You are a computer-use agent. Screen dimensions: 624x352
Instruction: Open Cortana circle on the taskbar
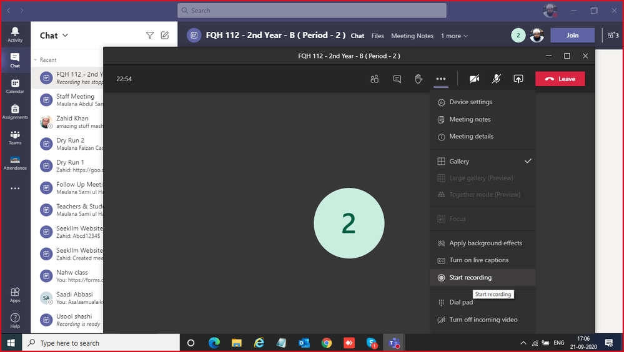191,343
